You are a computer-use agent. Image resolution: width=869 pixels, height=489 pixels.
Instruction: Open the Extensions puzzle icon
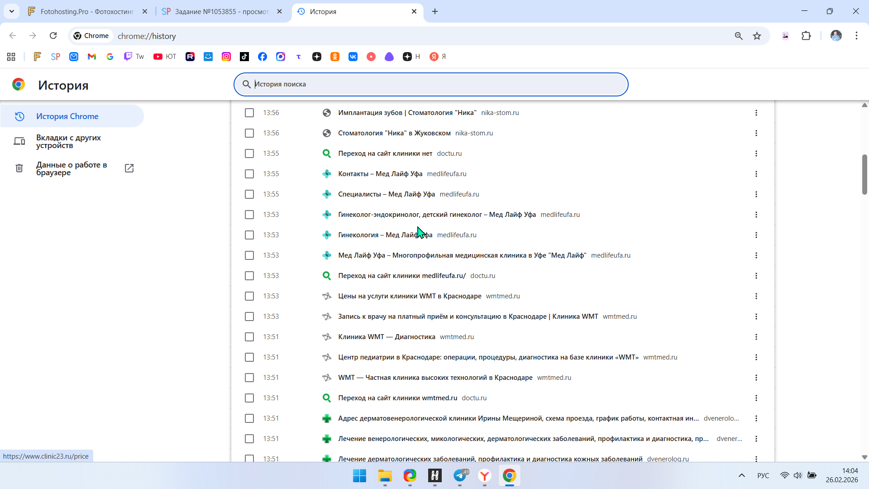(x=806, y=36)
